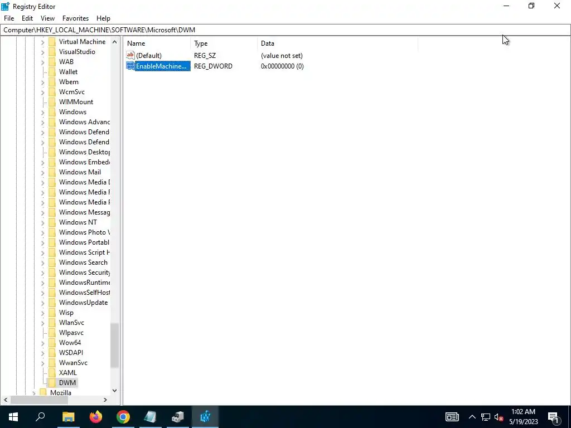Image resolution: width=571 pixels, height=428 pixels.
Task: Open the notification center icon
Action: coord(554,417)
